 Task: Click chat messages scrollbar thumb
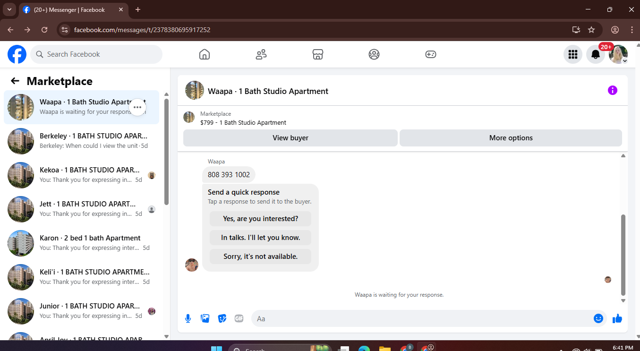[623, 255]
